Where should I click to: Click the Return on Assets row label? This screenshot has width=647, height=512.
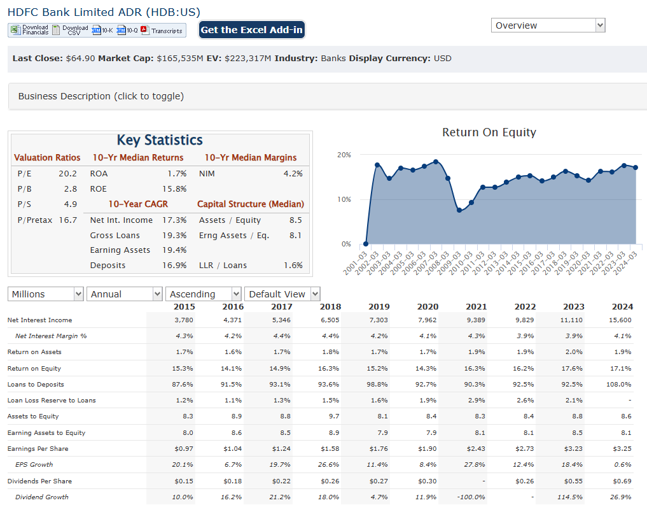point(34,352)
